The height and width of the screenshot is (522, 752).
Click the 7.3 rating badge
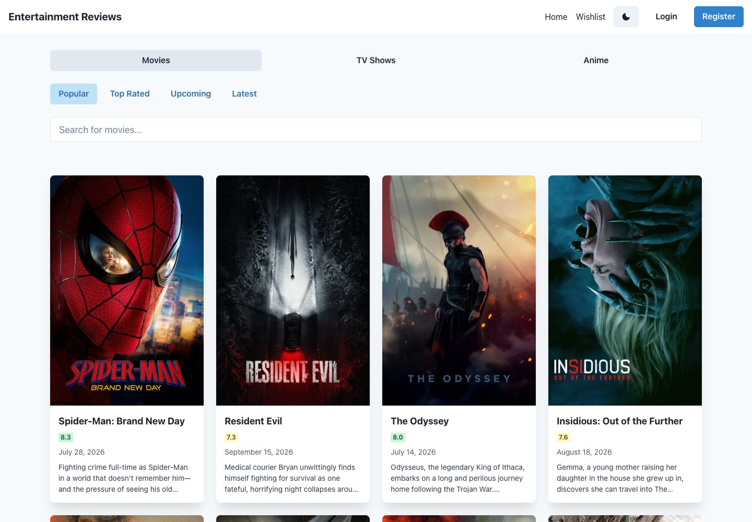[231, 437]
